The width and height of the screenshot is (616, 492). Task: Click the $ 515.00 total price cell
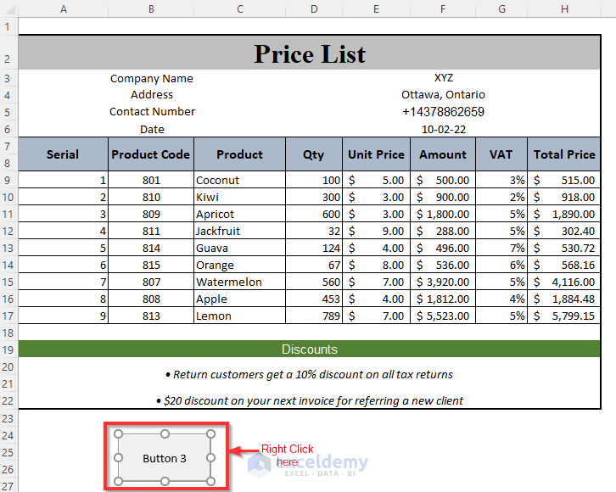click(x=563, y=180)
